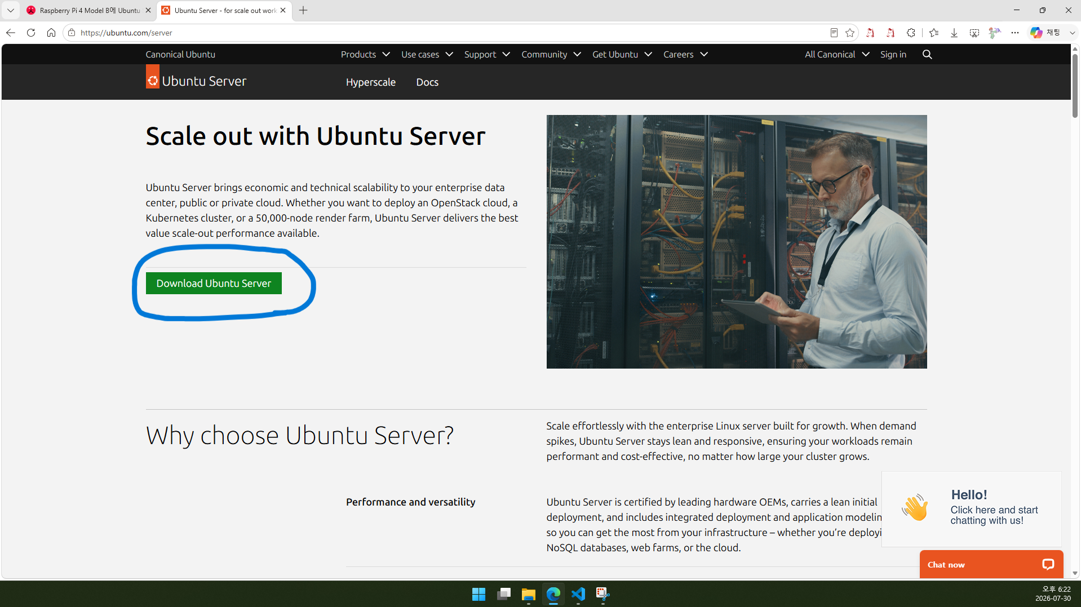The height and width of the screenshot is (607, 1081).
Task: Expand the Copilot button chevron
Action: pos(1072,33)
